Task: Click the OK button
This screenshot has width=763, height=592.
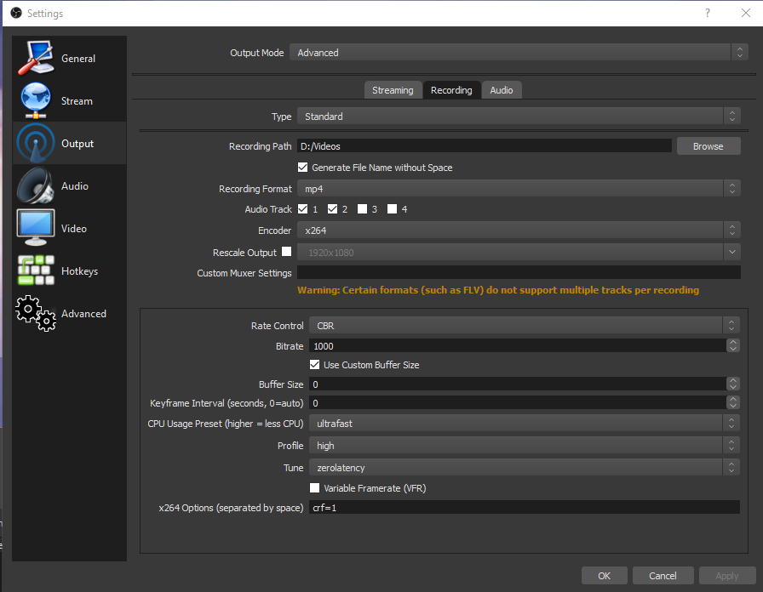Action: [x=604, y=576]
